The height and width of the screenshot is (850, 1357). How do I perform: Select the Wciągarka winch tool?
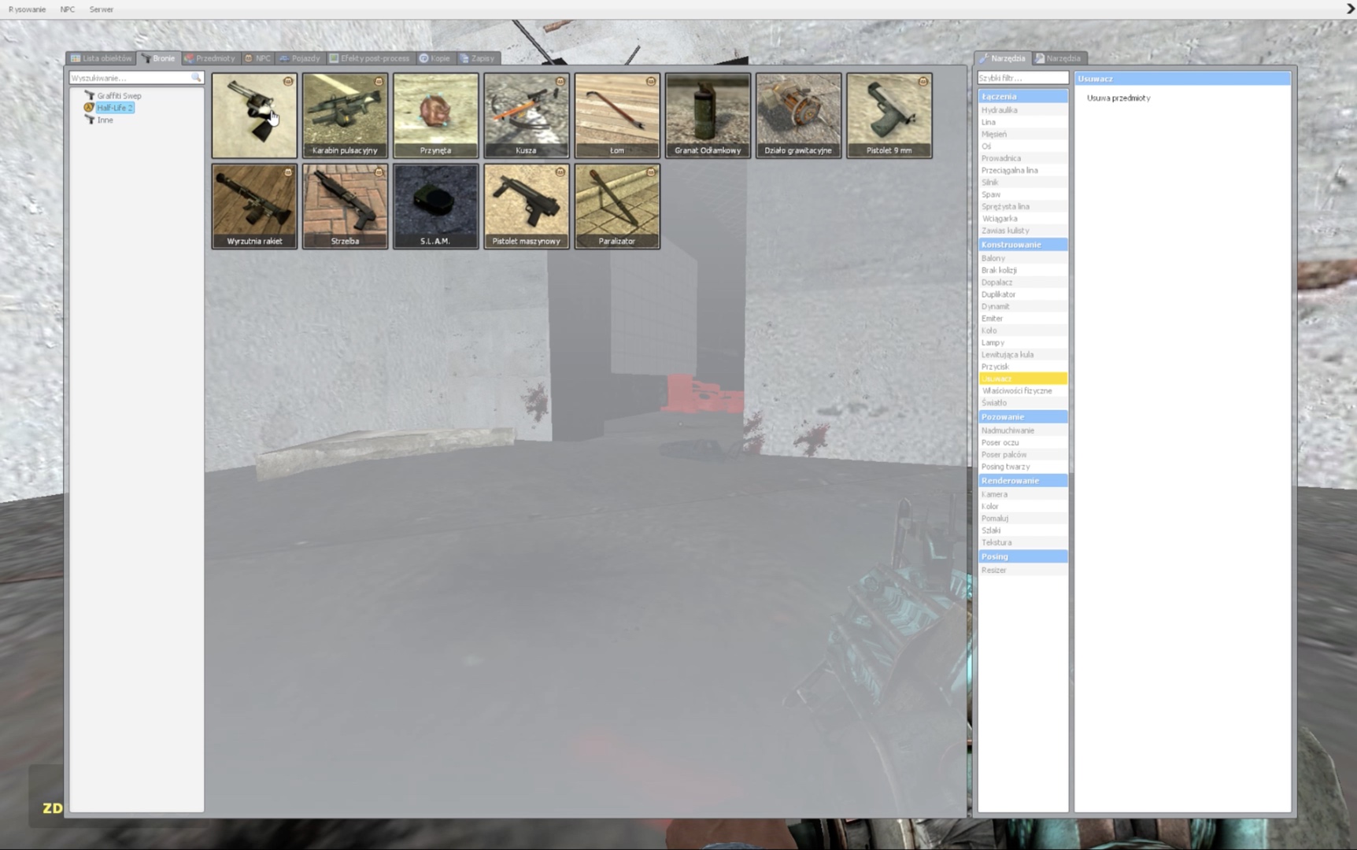1022,219
